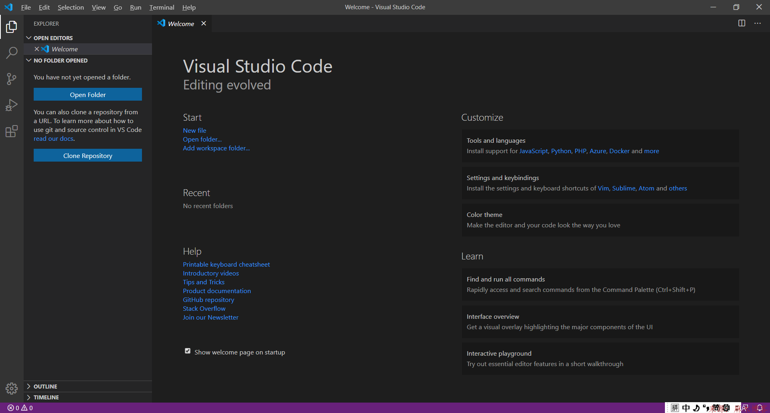Viewport: 770px width, 413px height.
Task: Uncheck Show welcome page on startup
Action: [187, 351]
